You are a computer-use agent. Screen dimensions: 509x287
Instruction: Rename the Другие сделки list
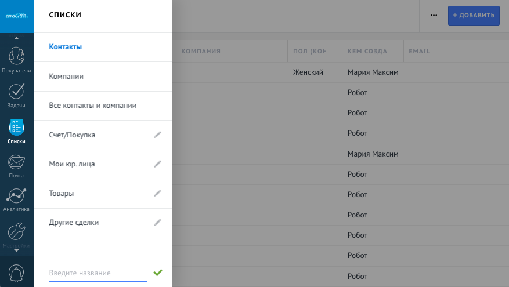(157, 222)
